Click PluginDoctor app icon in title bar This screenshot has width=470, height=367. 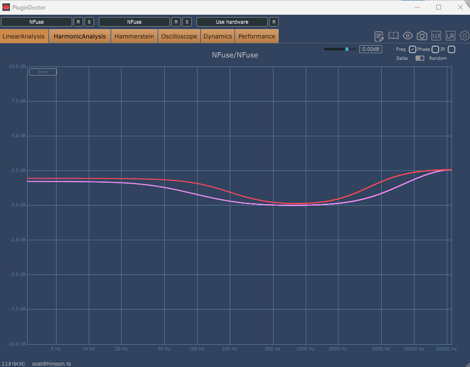(x=6, y=7)
